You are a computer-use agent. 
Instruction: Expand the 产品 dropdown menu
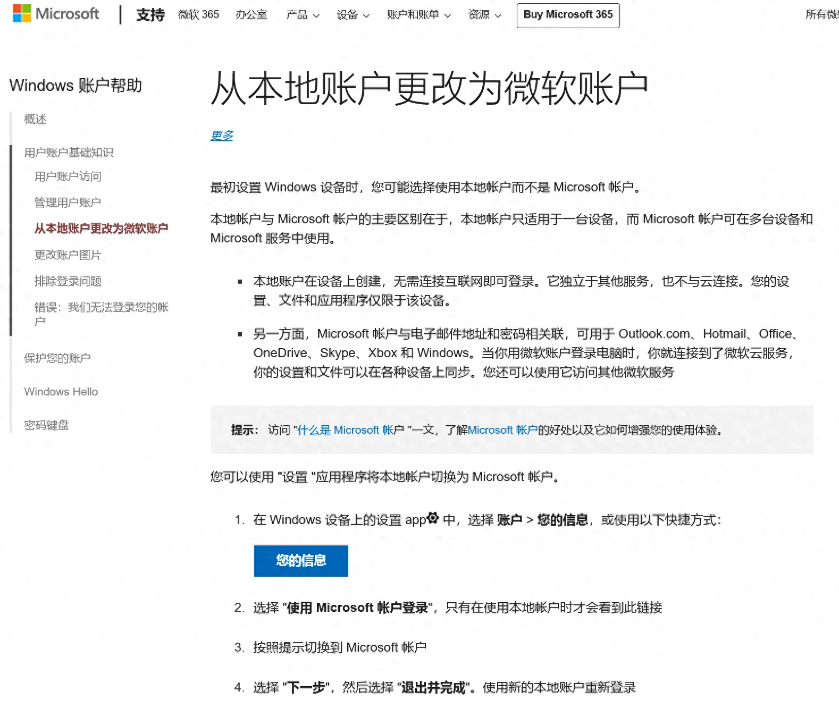(303, 15)
